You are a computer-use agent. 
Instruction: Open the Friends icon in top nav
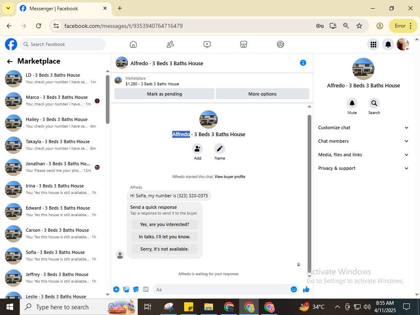coord(170,44)
